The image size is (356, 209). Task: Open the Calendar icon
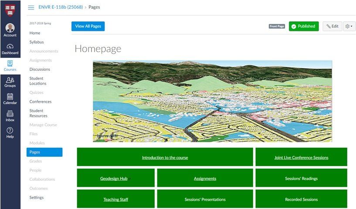click(x=10, y=99)
